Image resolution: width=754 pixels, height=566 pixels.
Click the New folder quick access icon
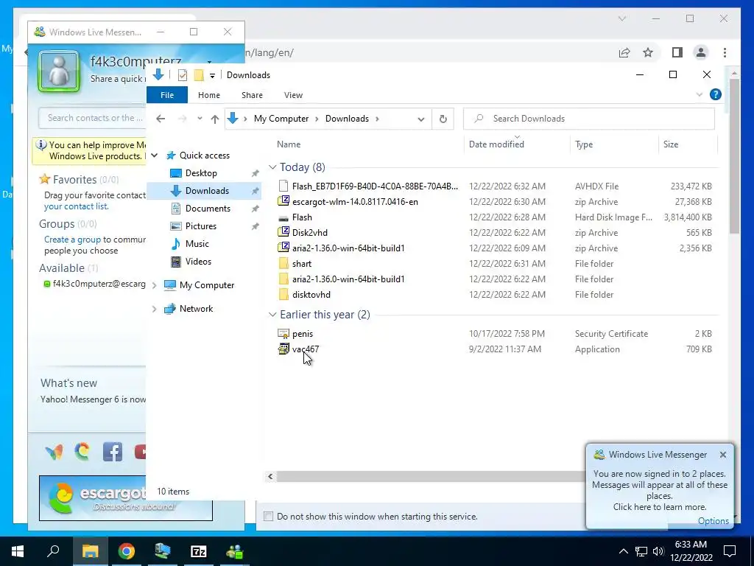[x=199, y=75]
